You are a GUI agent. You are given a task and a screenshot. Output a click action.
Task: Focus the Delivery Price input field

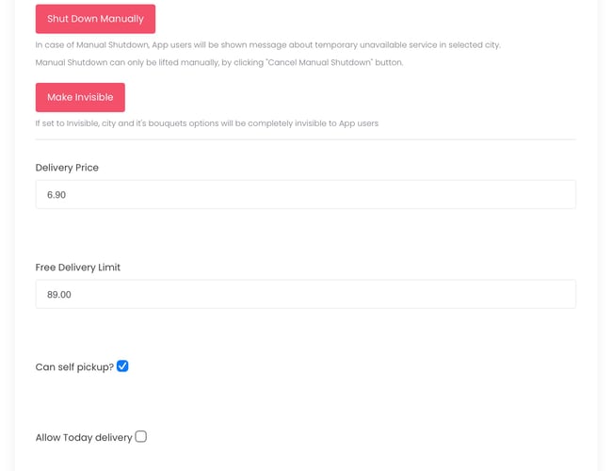tap(305, 195)
